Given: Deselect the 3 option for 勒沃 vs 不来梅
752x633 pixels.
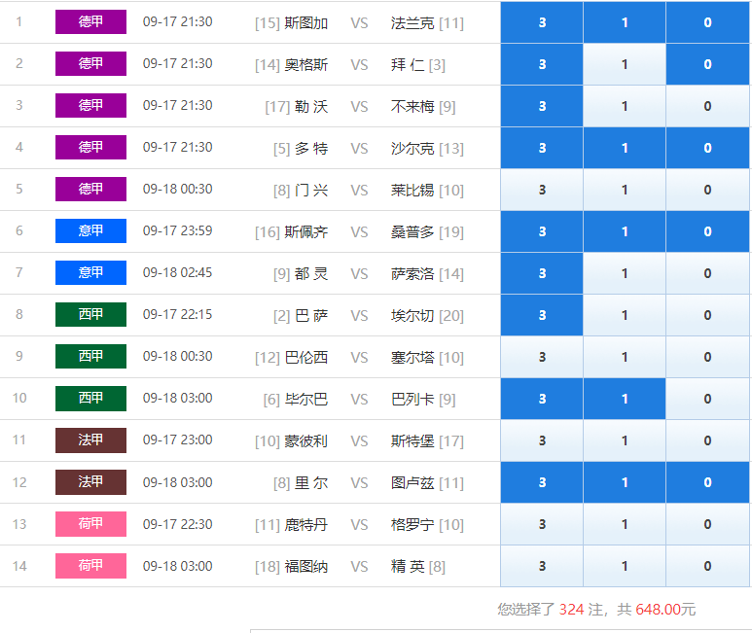Looking at the screenshot, I should click(542, 106).
